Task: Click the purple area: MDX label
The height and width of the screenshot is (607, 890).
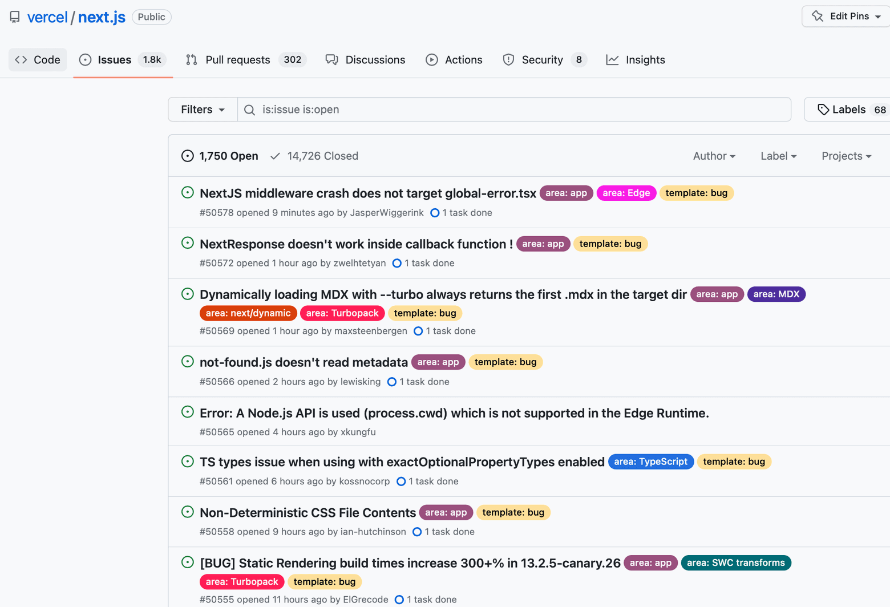Action: tap(776, 294)
